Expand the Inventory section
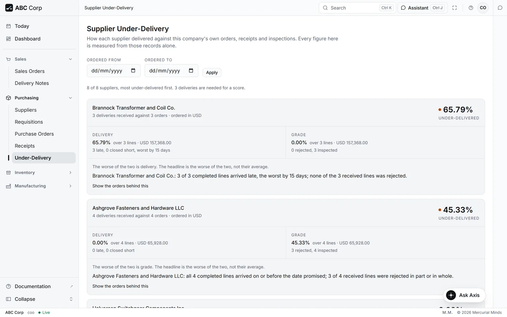507x317 pixels. 39,173
